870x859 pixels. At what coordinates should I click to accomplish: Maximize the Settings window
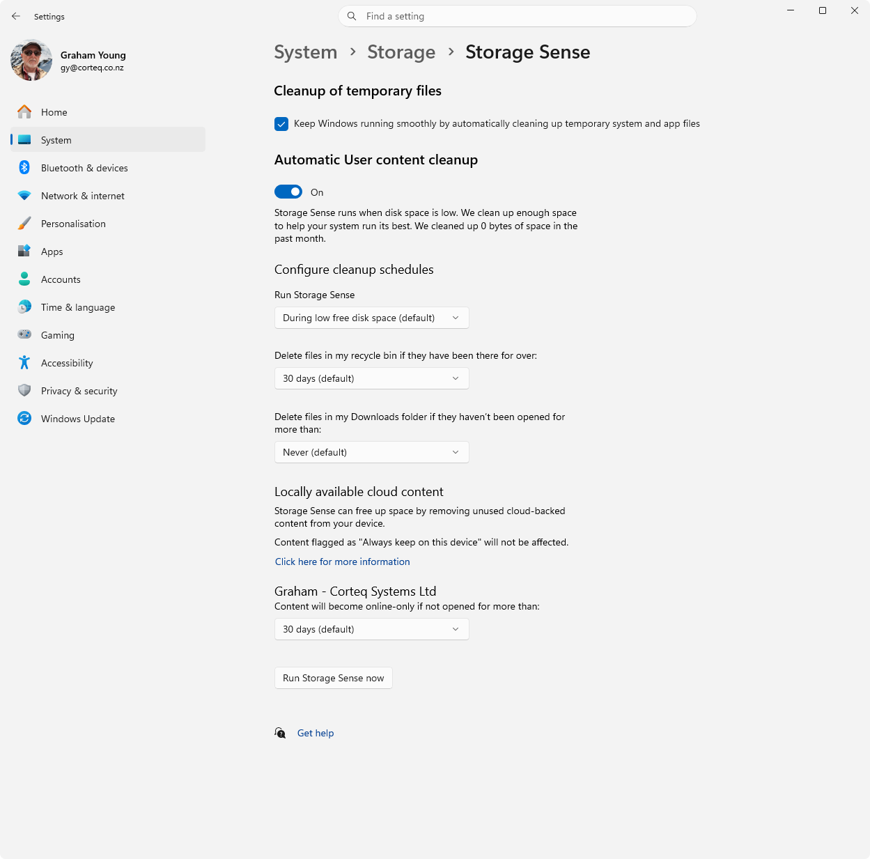point(823,10)
